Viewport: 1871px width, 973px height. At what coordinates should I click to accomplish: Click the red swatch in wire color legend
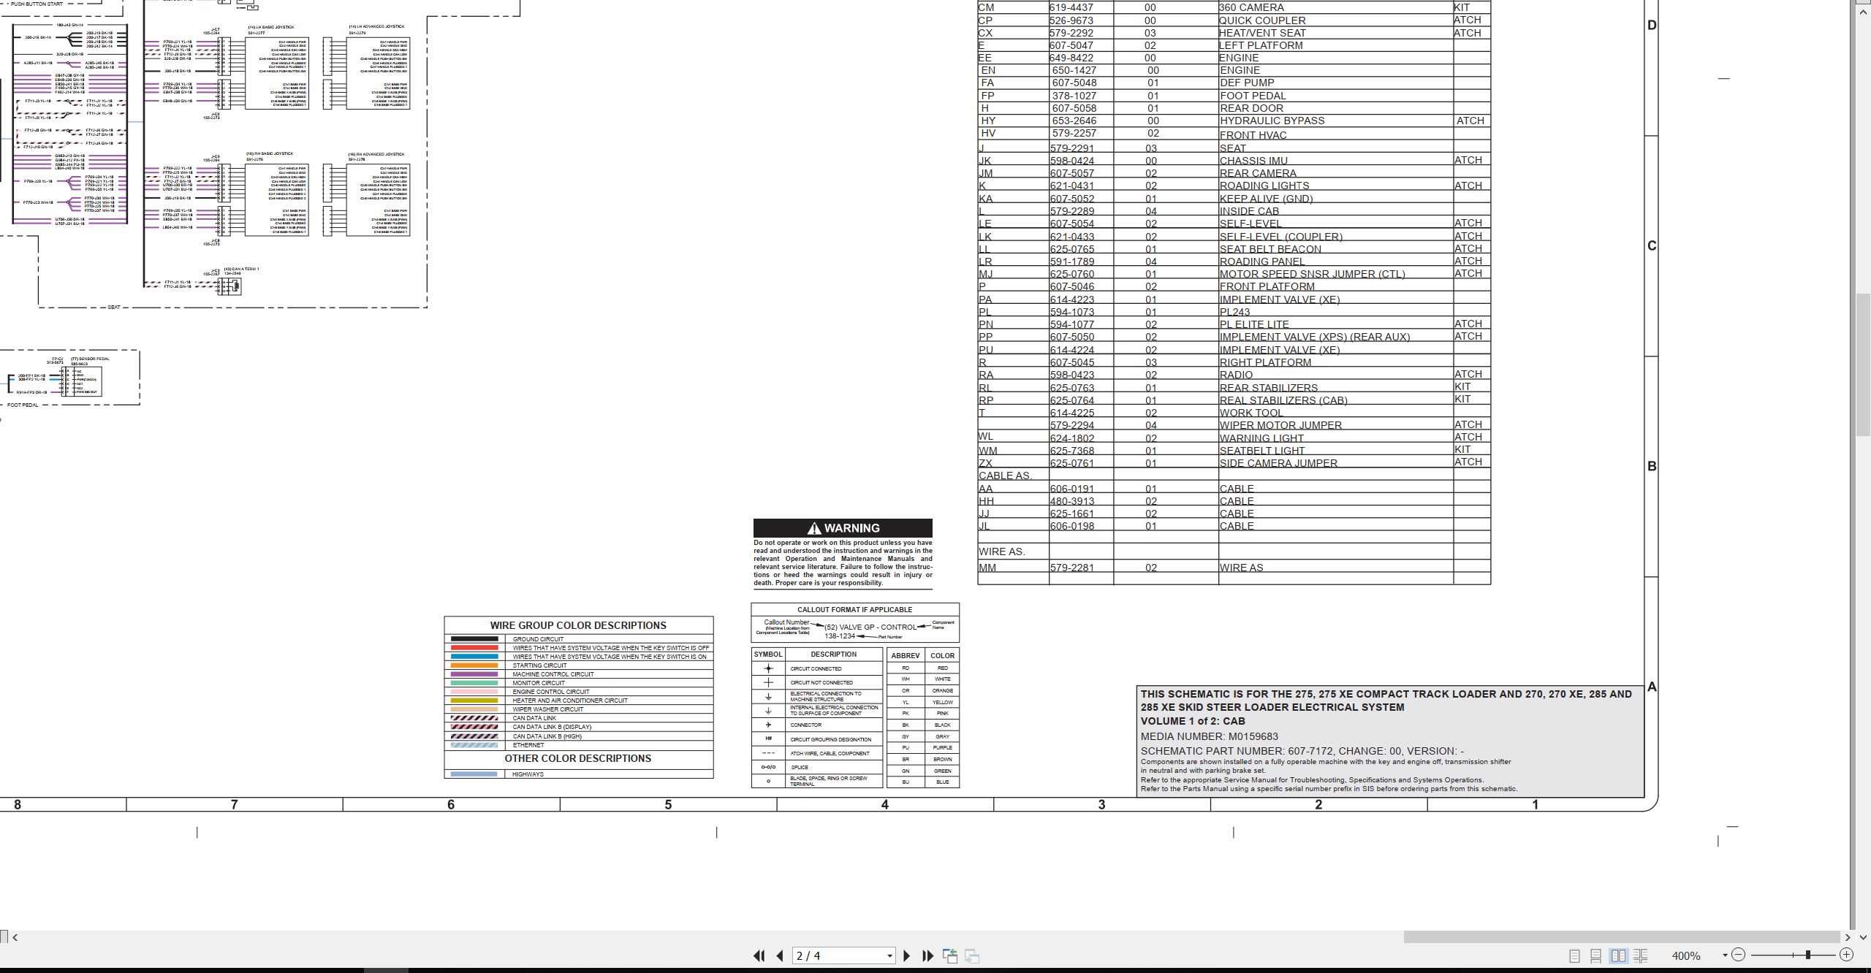pyautogui.click(x=474, y=648)
